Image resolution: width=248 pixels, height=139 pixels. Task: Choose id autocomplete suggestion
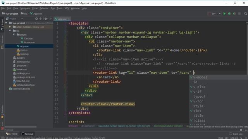click(219, 82)
